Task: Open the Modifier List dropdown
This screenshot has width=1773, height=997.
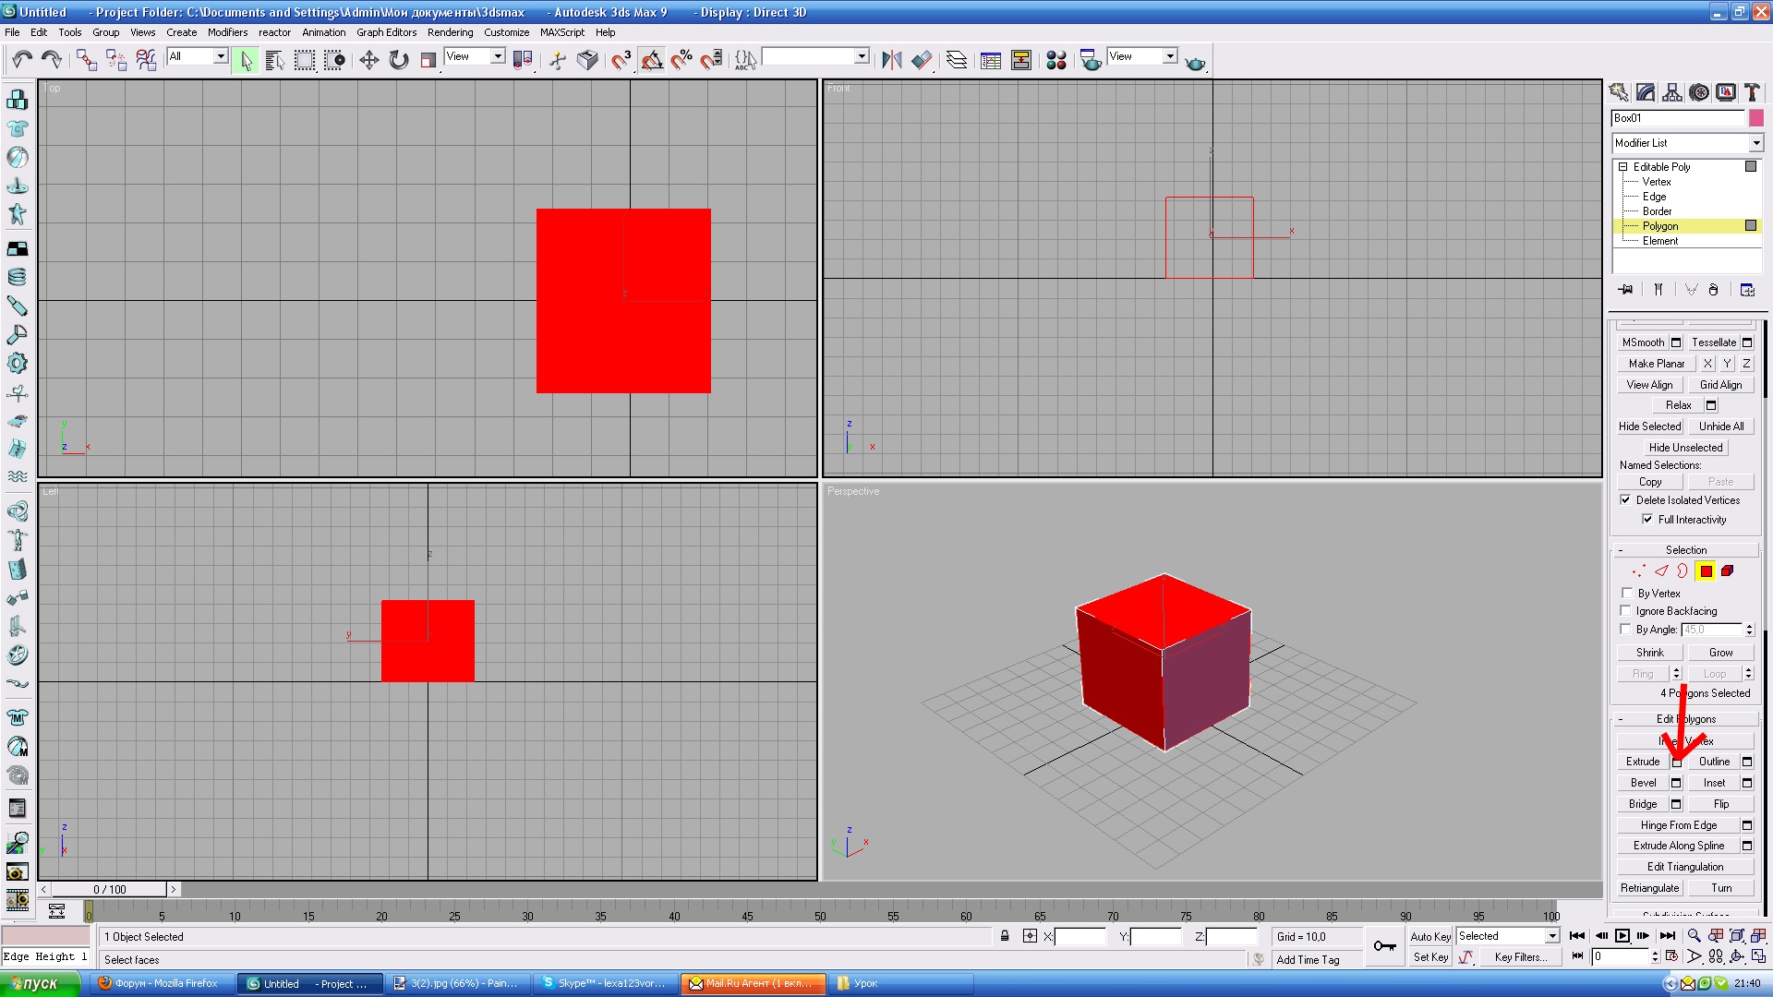Action: (x=1755, y=143)
